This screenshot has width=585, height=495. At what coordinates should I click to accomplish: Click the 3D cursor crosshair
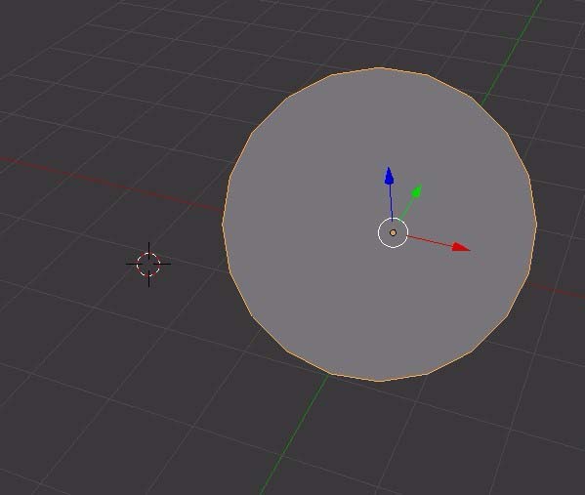148,265
